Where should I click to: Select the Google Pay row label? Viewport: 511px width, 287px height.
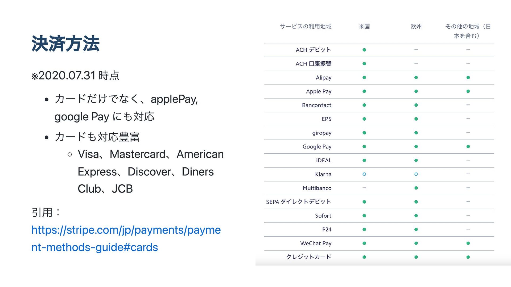[317, 147]
